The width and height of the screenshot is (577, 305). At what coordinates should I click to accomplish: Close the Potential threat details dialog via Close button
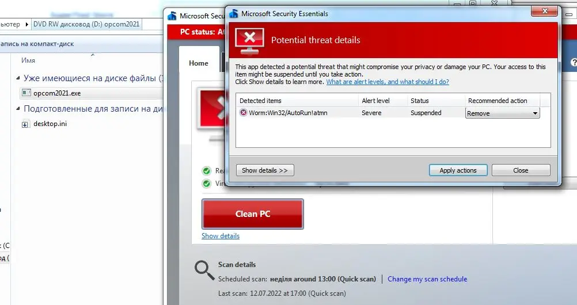point(521,170)
